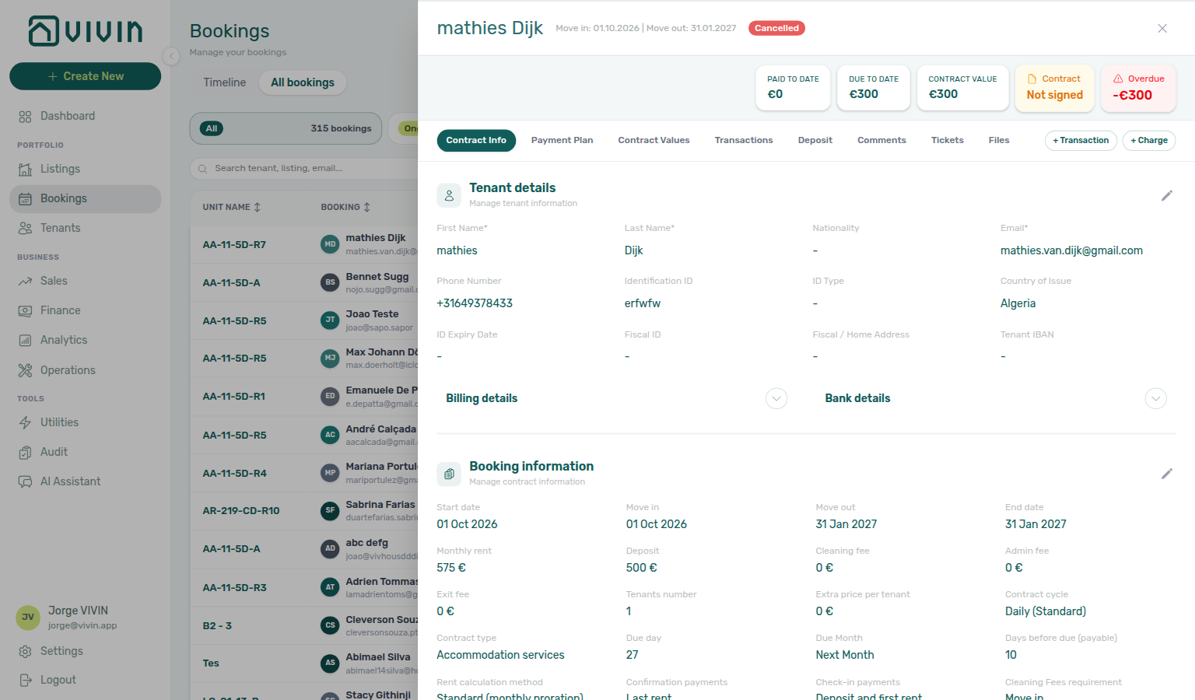This screenshot has height=700, width=1195.
Task: Click email mathies.van.dijk@gmail.com
Action: click(1071, 250)
